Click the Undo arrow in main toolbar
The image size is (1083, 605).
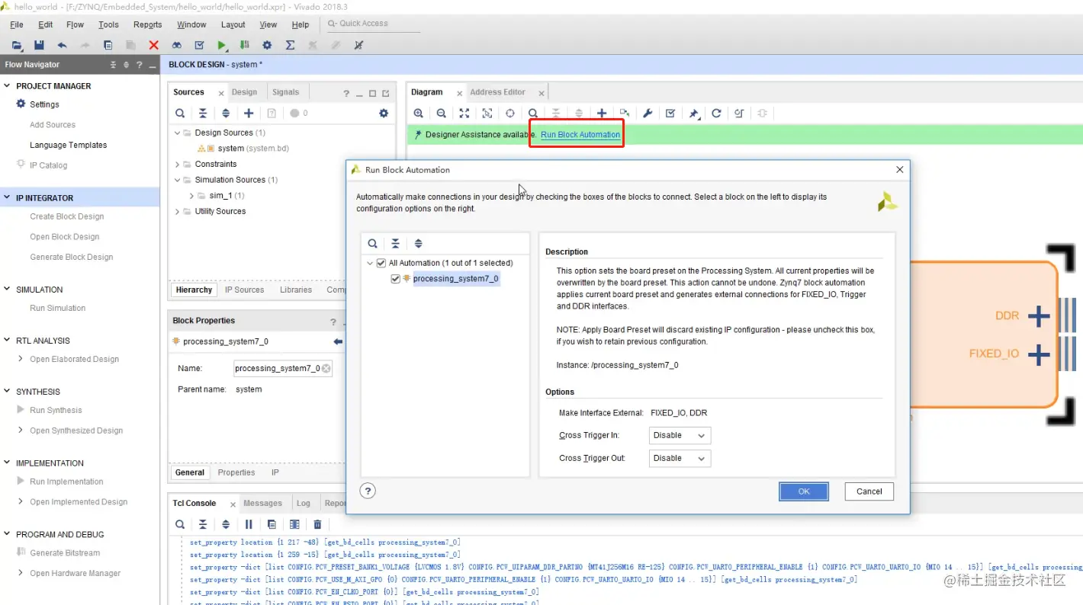tap(62, 45)
